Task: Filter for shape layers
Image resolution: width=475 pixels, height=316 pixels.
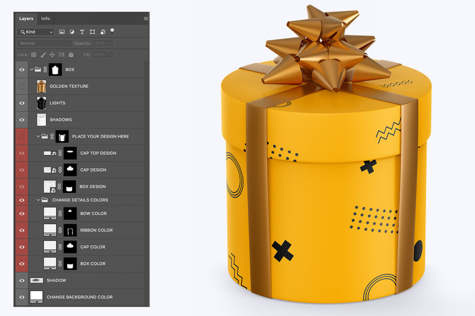Action: (x=92, y=32)
